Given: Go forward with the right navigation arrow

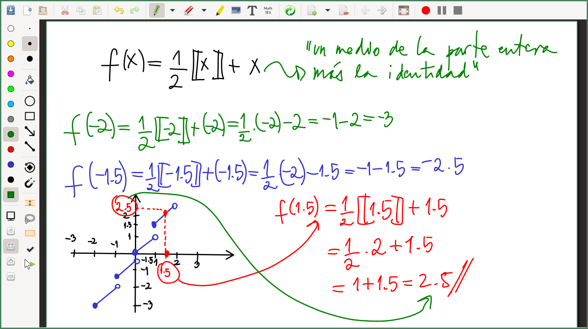Looking at the screenshot, I should click(382, 10).
